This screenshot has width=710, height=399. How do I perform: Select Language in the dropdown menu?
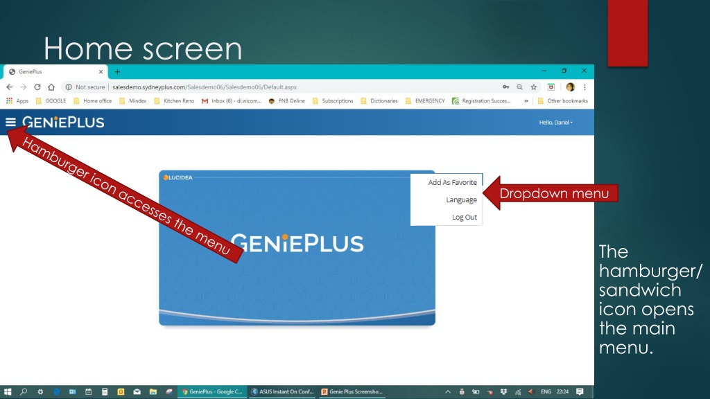coord(461,199)
